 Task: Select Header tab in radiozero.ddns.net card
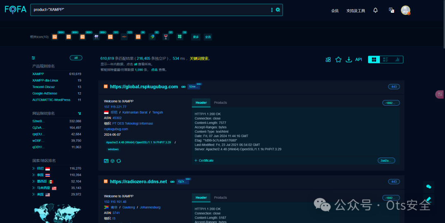201,197
